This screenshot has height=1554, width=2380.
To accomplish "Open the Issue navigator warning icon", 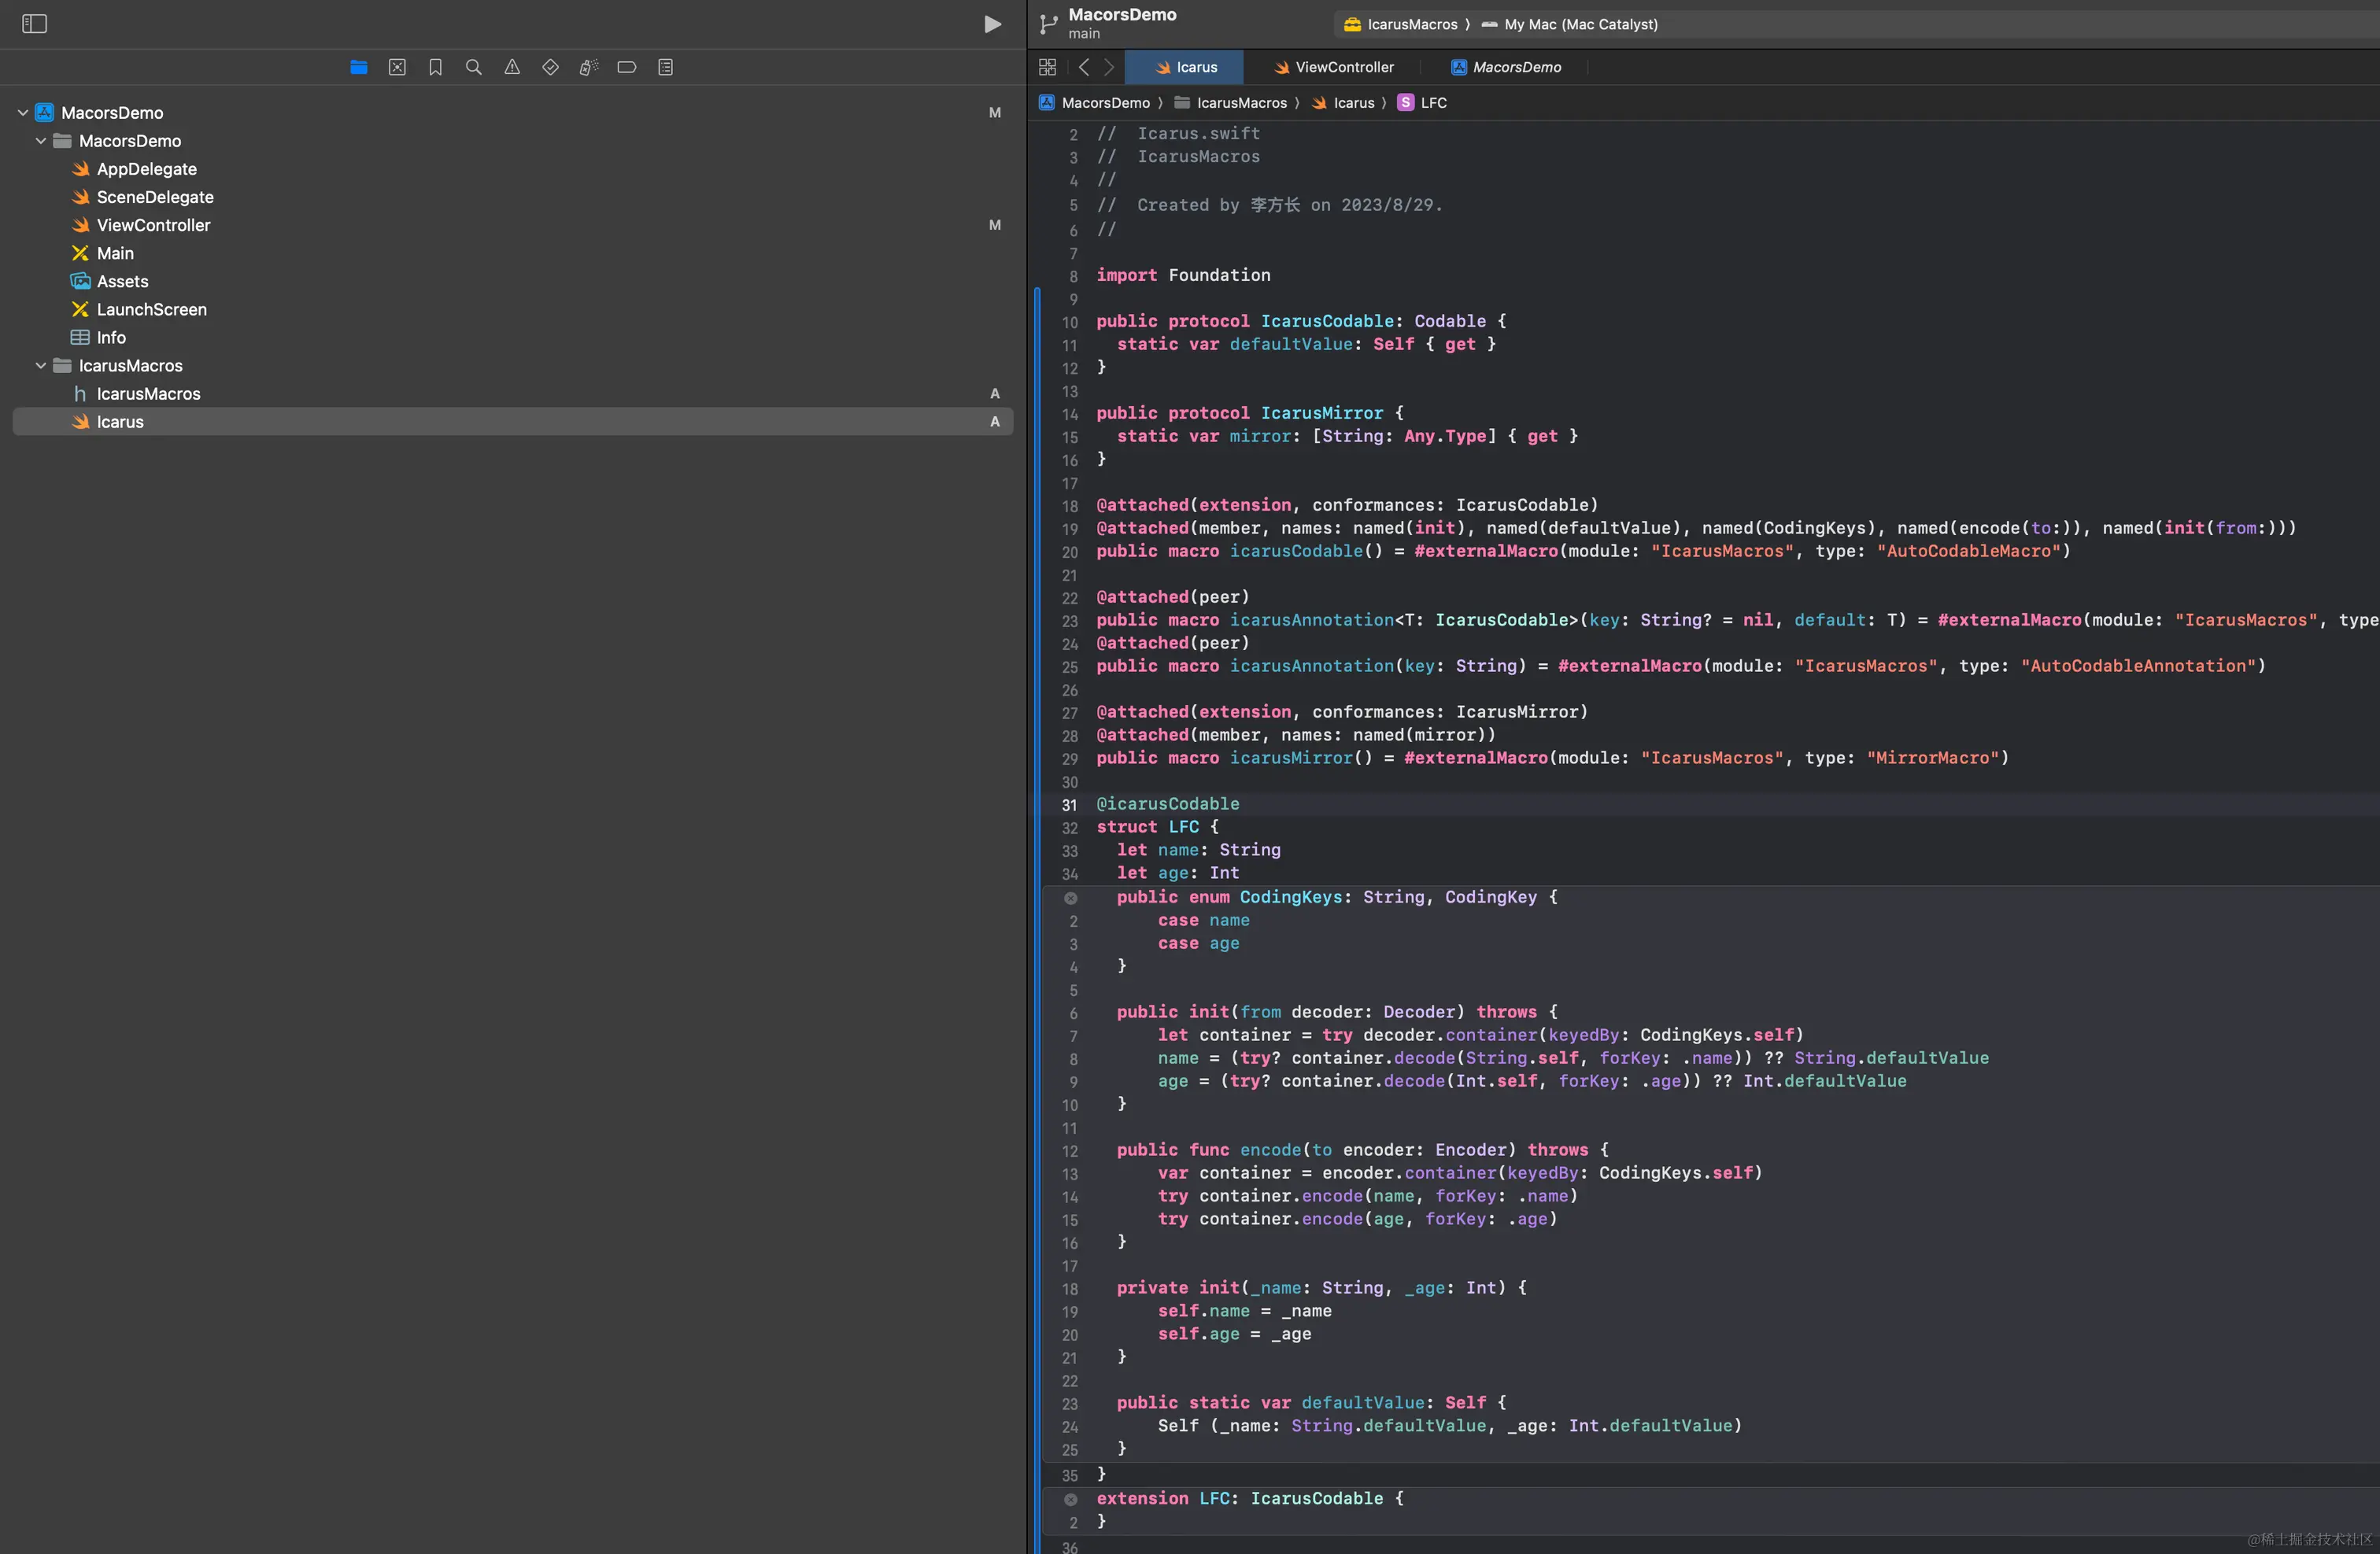I will [512, 67].
